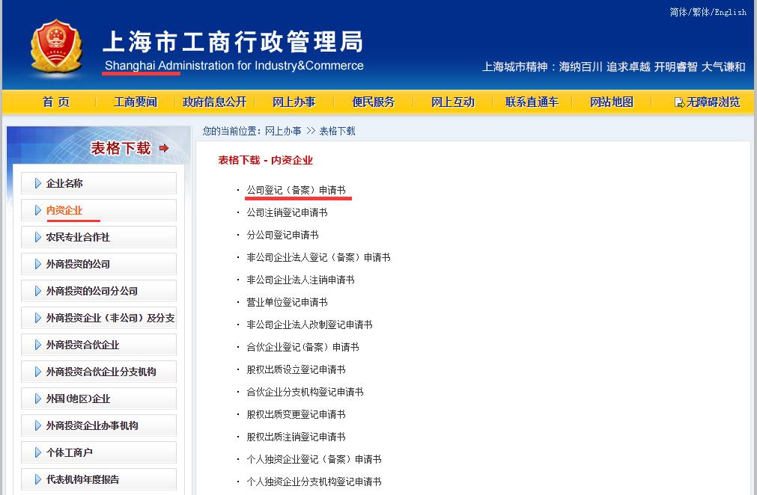Switch to the English version
Screen dimensions: 757x495
(x=729, y=12)
